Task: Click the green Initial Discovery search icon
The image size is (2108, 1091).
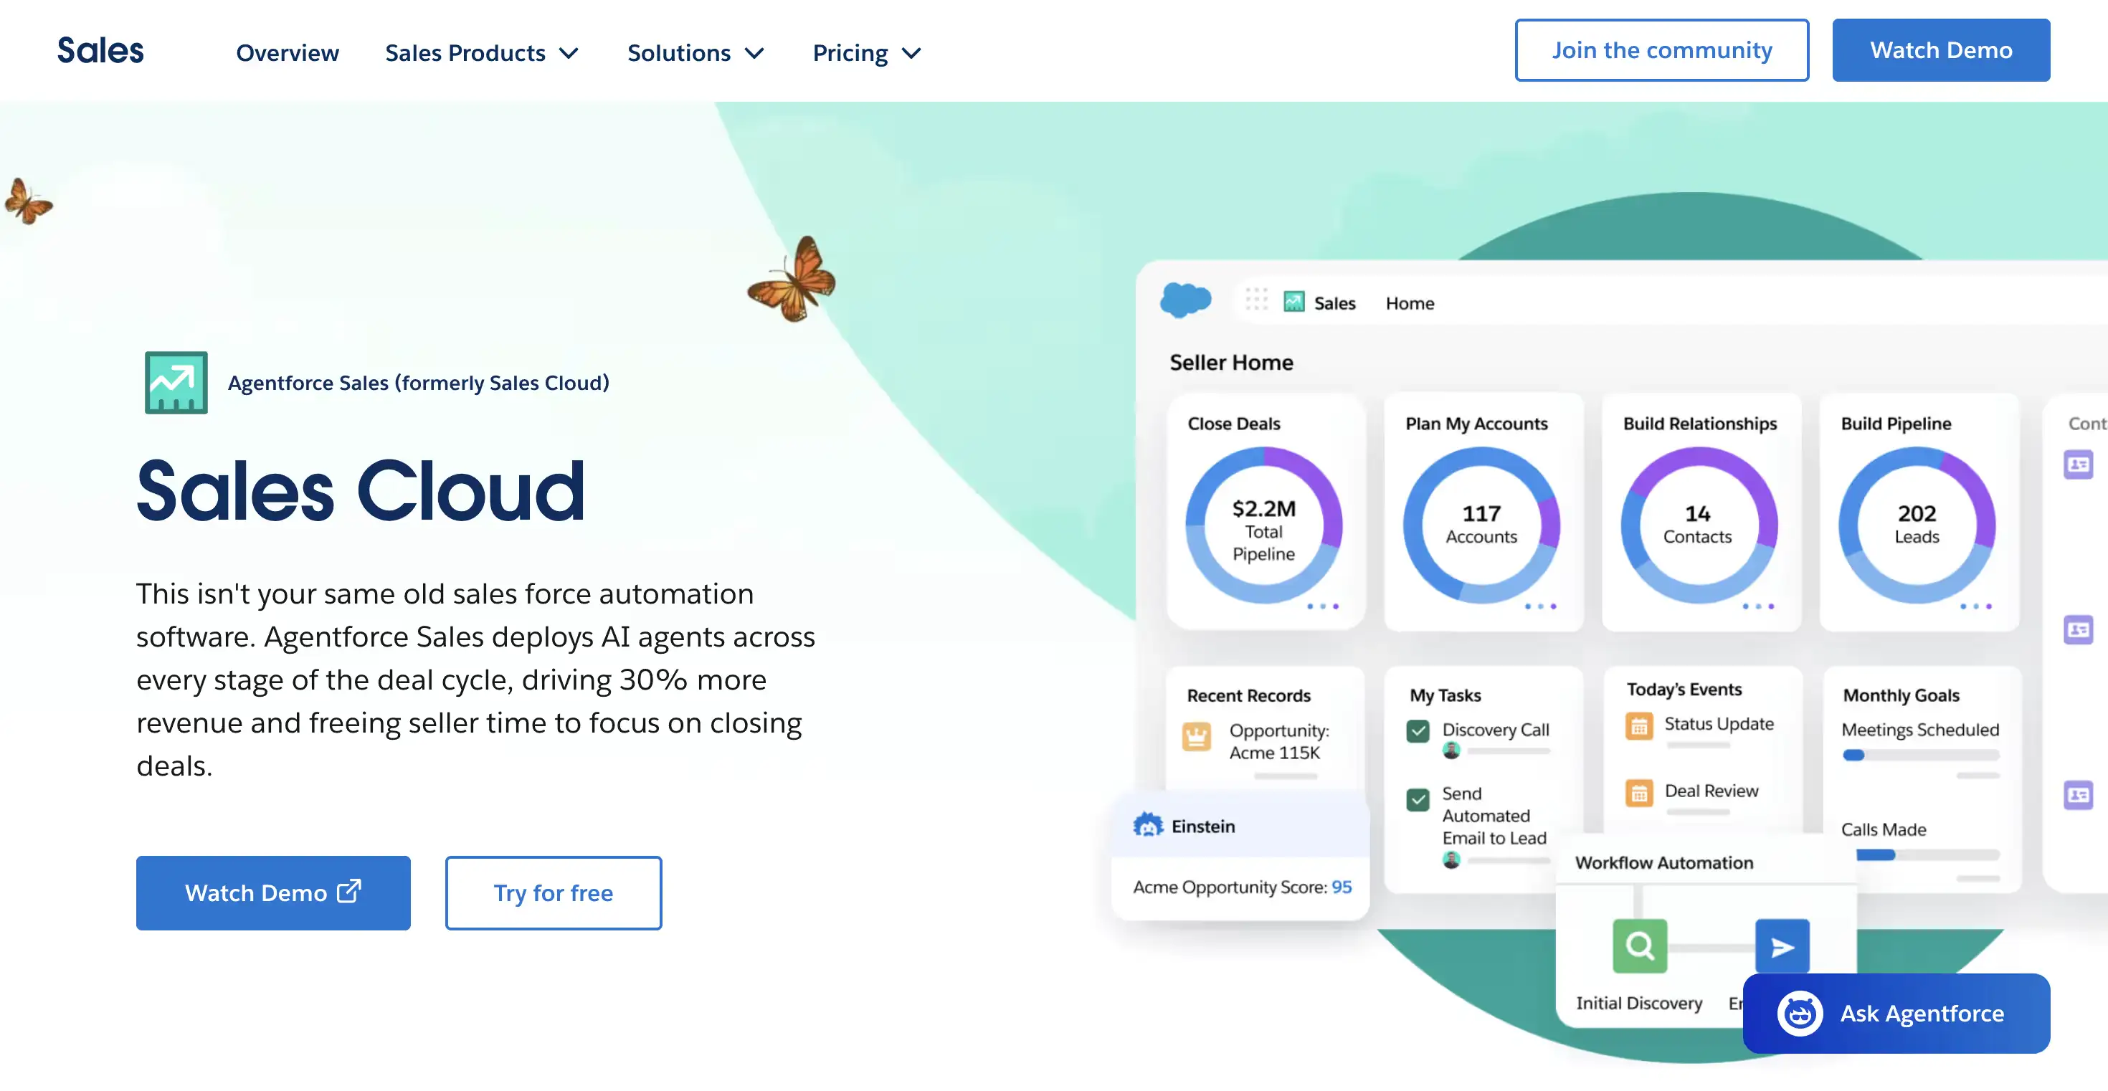Action: click(x=1640, y=946)
